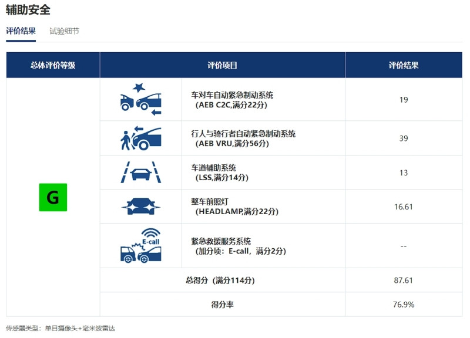Click the total score 87.61
Image resolution: width=470 pixels, height=338 pixels.
pos(404,280)
